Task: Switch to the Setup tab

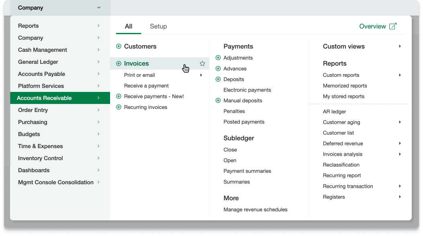Action: click(x=158, y=26)
